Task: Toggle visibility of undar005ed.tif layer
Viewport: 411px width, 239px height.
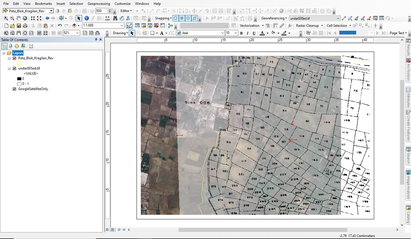Action: tap(15, 68)
